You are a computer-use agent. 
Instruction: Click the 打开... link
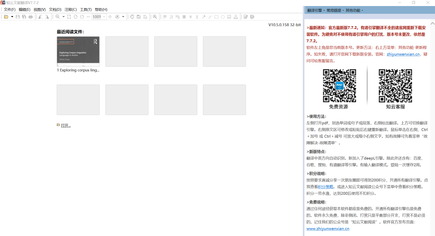tap(66, 125)
